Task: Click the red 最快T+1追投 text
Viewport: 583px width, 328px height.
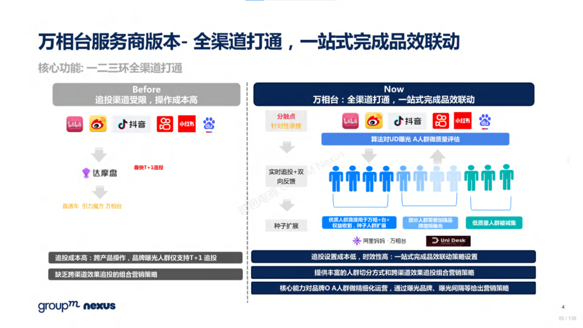Action: pos(148,168)
